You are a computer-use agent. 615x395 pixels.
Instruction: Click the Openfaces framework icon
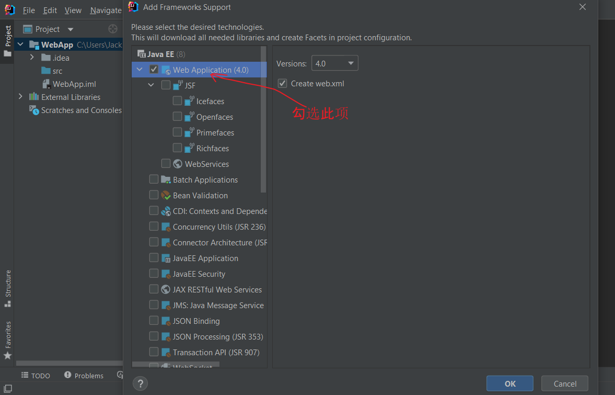[190, 117]
